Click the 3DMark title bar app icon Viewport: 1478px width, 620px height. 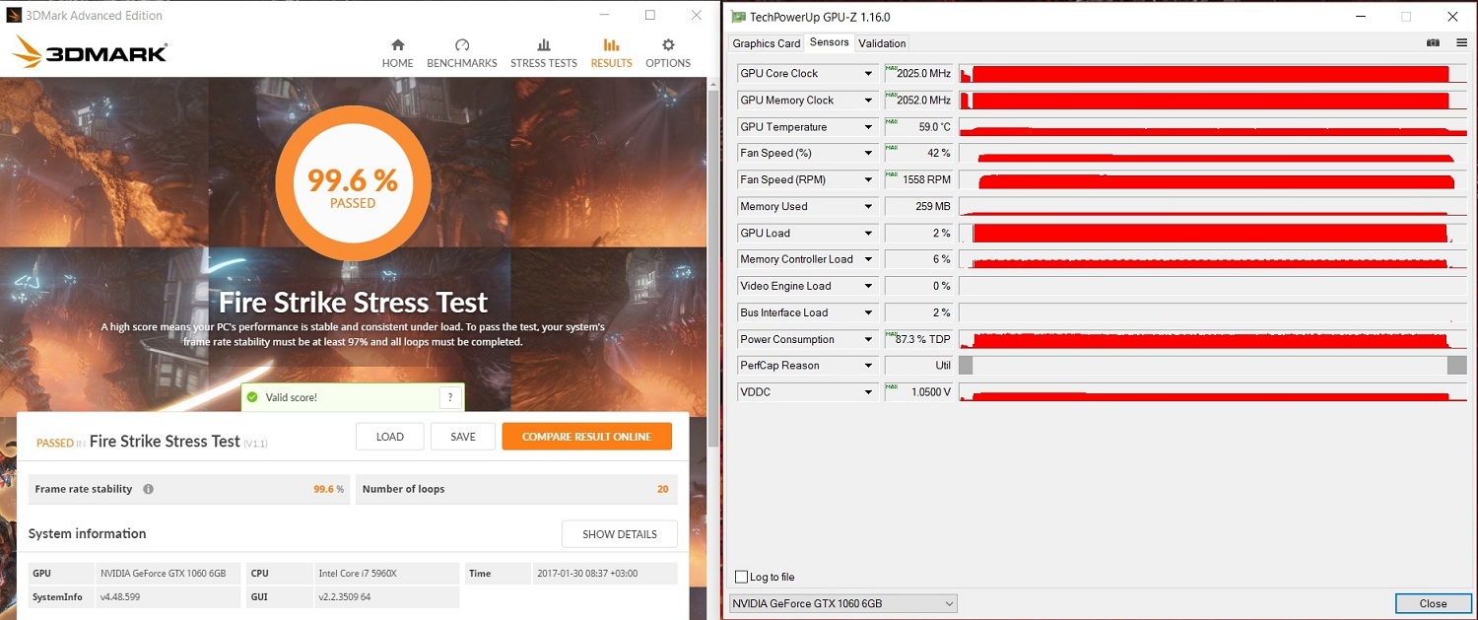[x=14, y=16]
